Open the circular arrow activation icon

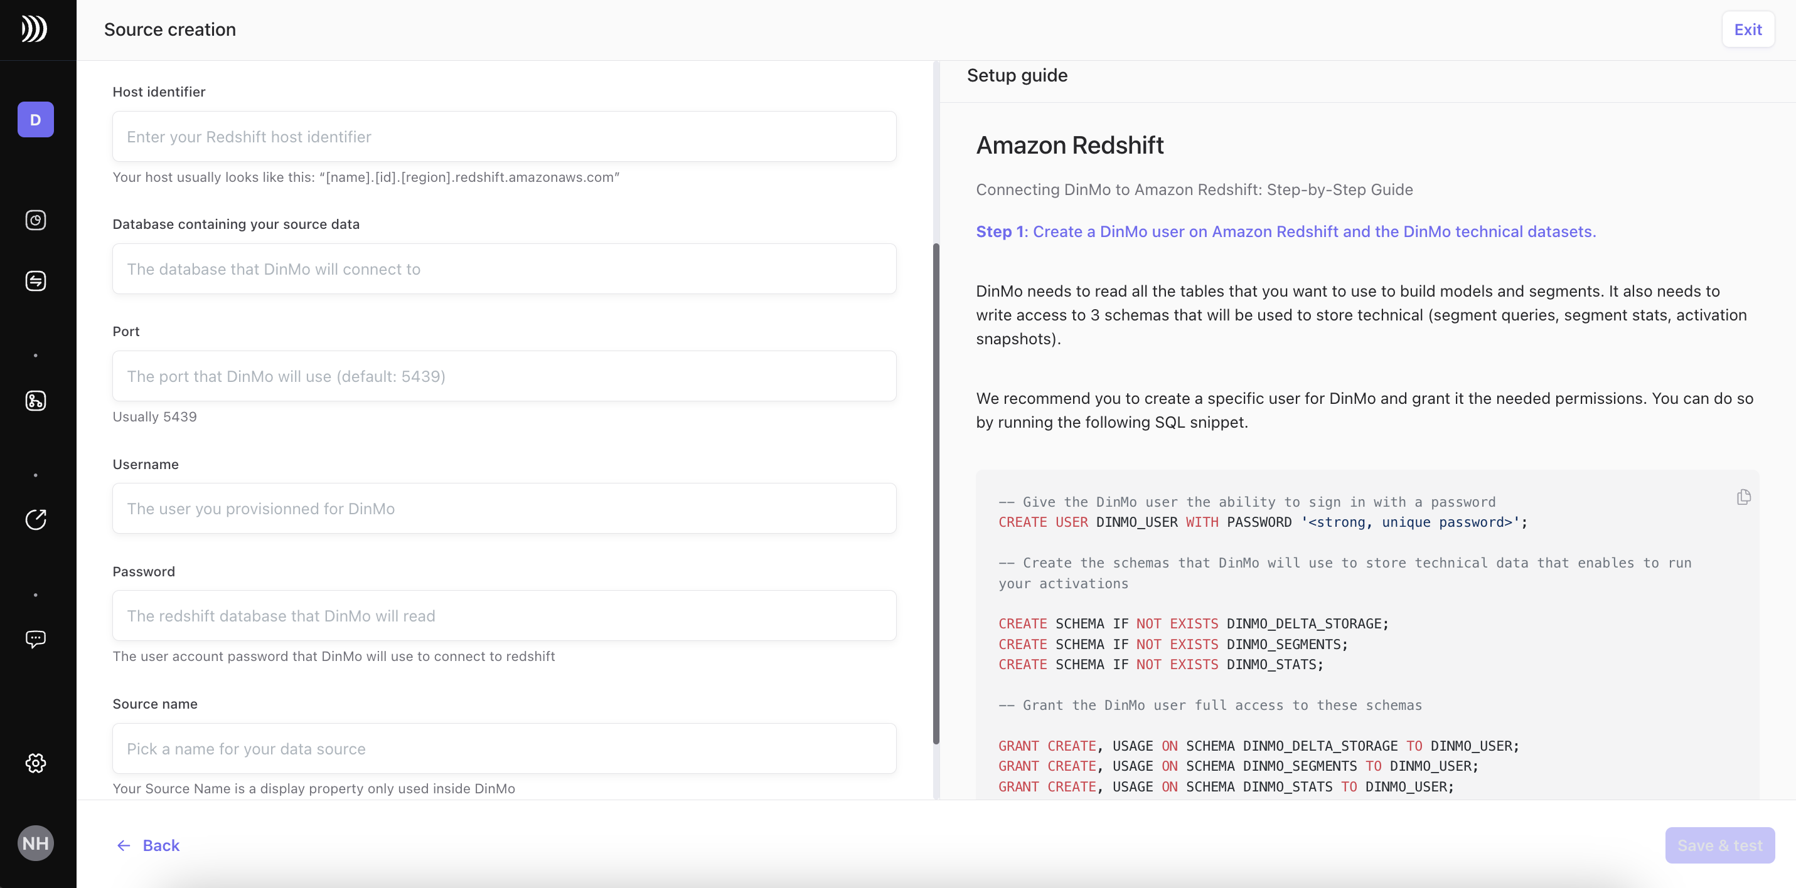coord(36,519)
